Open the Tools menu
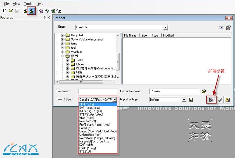Image resolution: width=235 pixels, height=158 pixels. (x=28, y=4)
